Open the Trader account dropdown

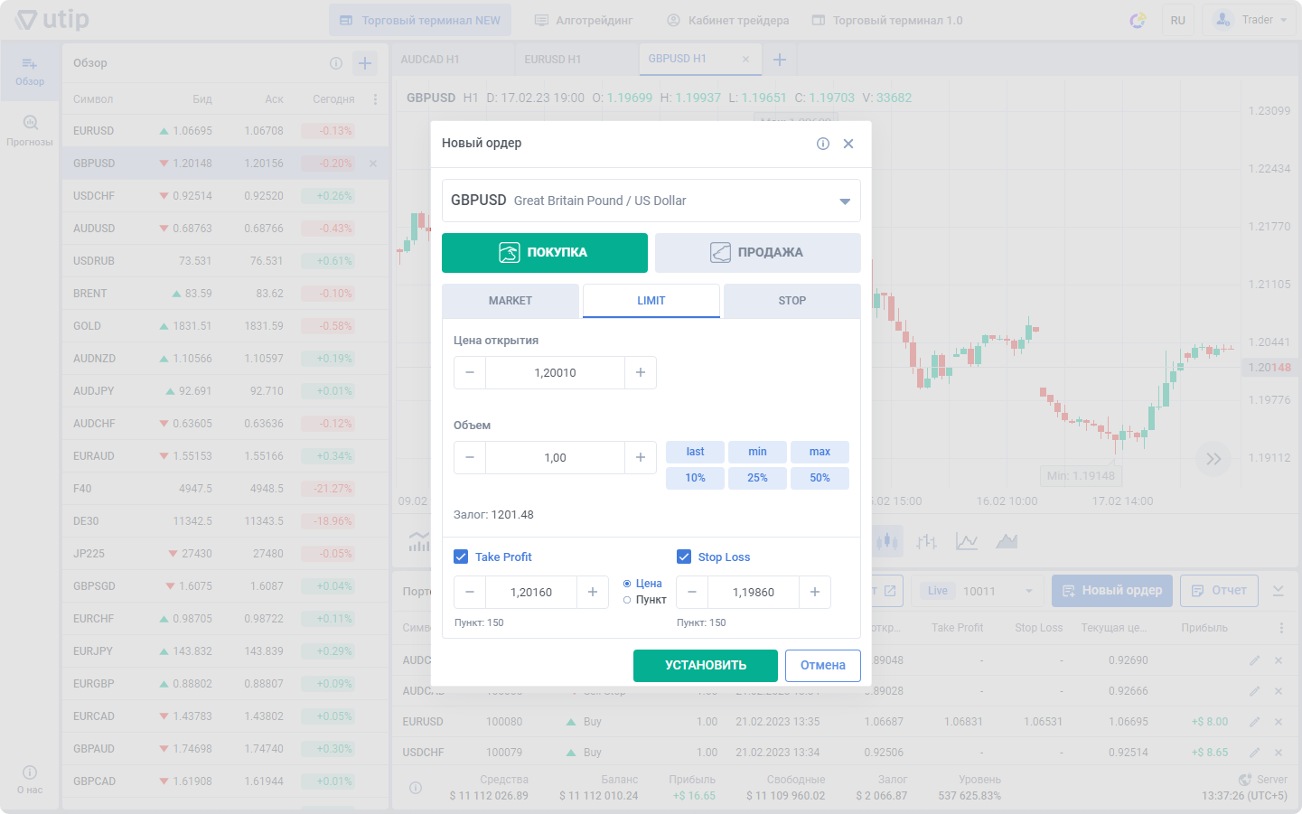1250,20
